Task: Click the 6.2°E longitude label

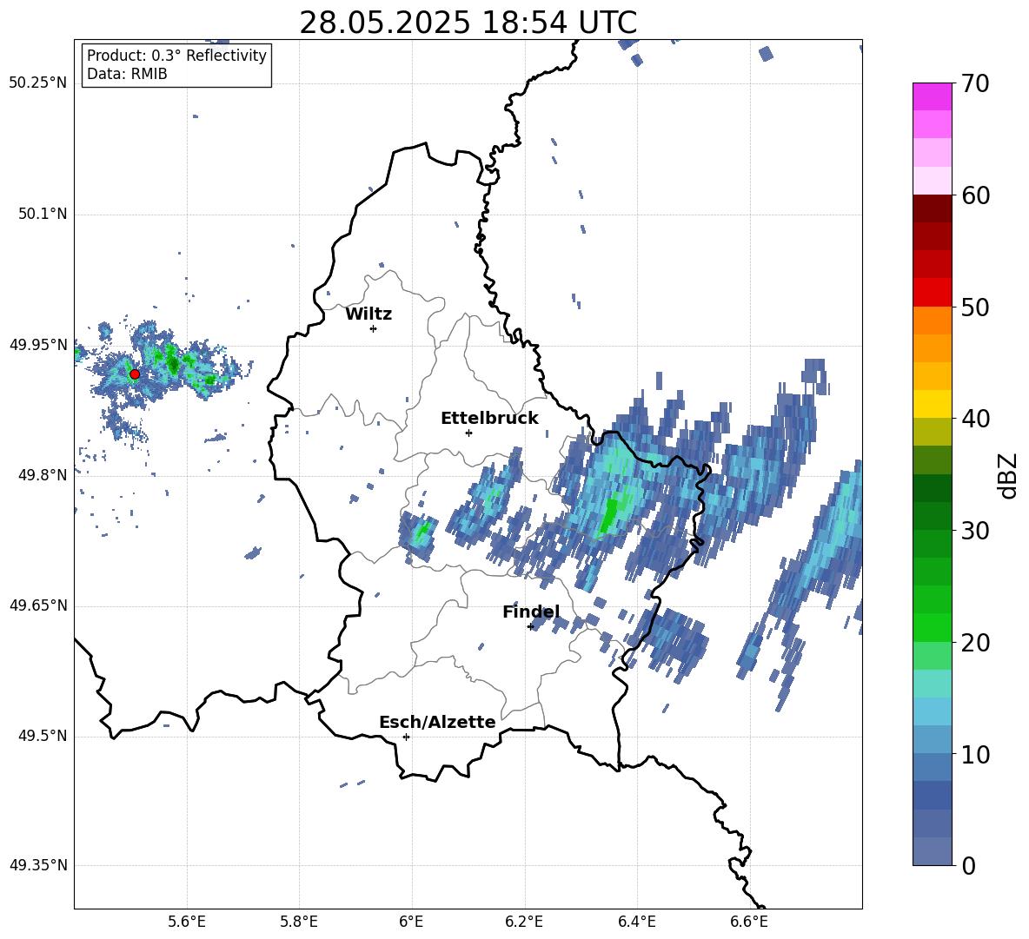Action: (524, 922)
